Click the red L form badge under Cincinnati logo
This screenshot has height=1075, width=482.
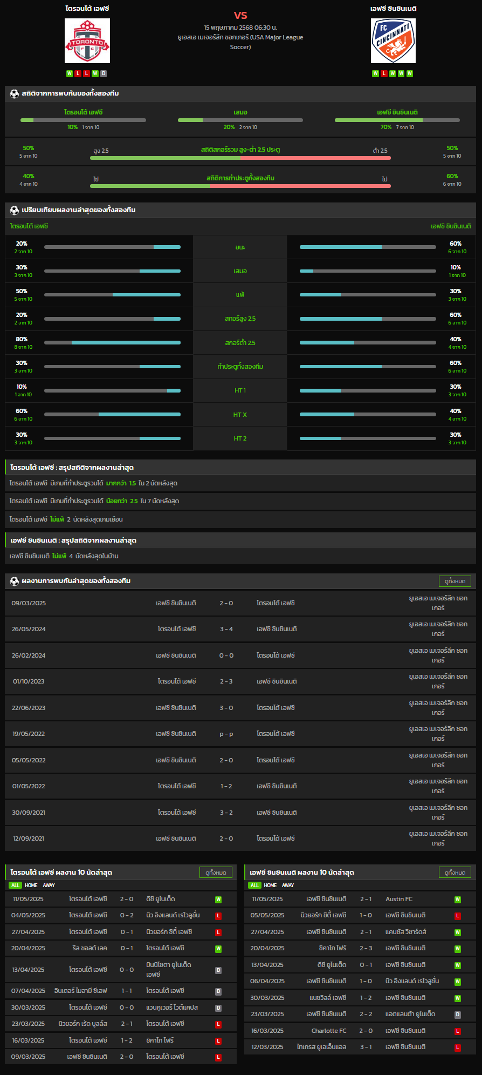pyautogui.click(x=384, y=73)
